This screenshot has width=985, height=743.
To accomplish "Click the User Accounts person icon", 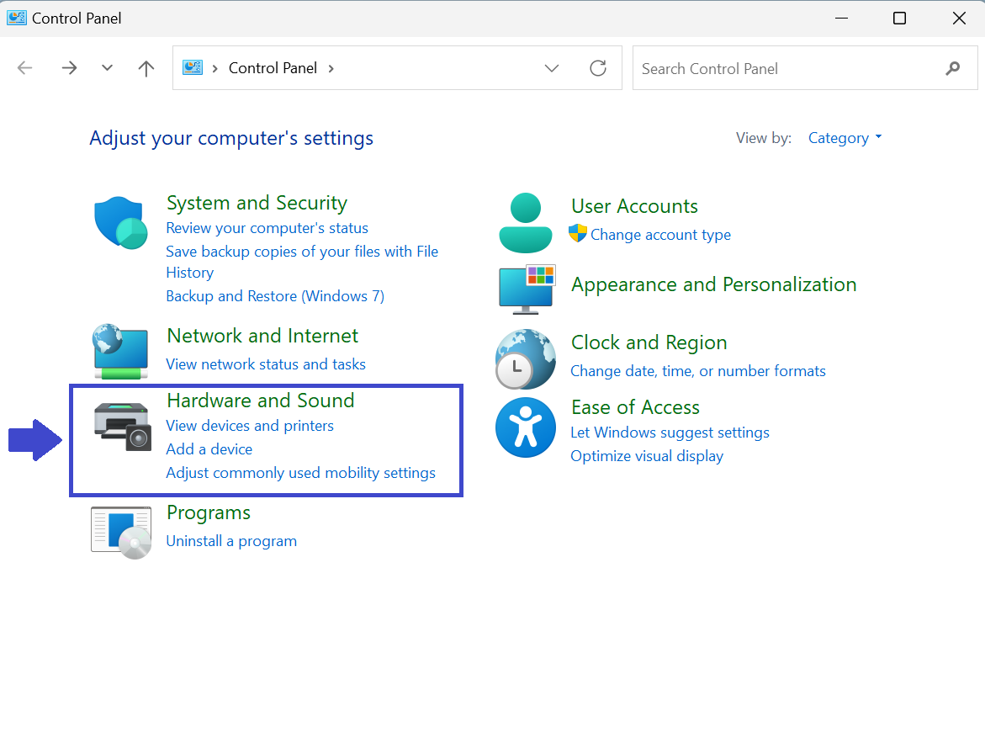I will coord(526,223).
